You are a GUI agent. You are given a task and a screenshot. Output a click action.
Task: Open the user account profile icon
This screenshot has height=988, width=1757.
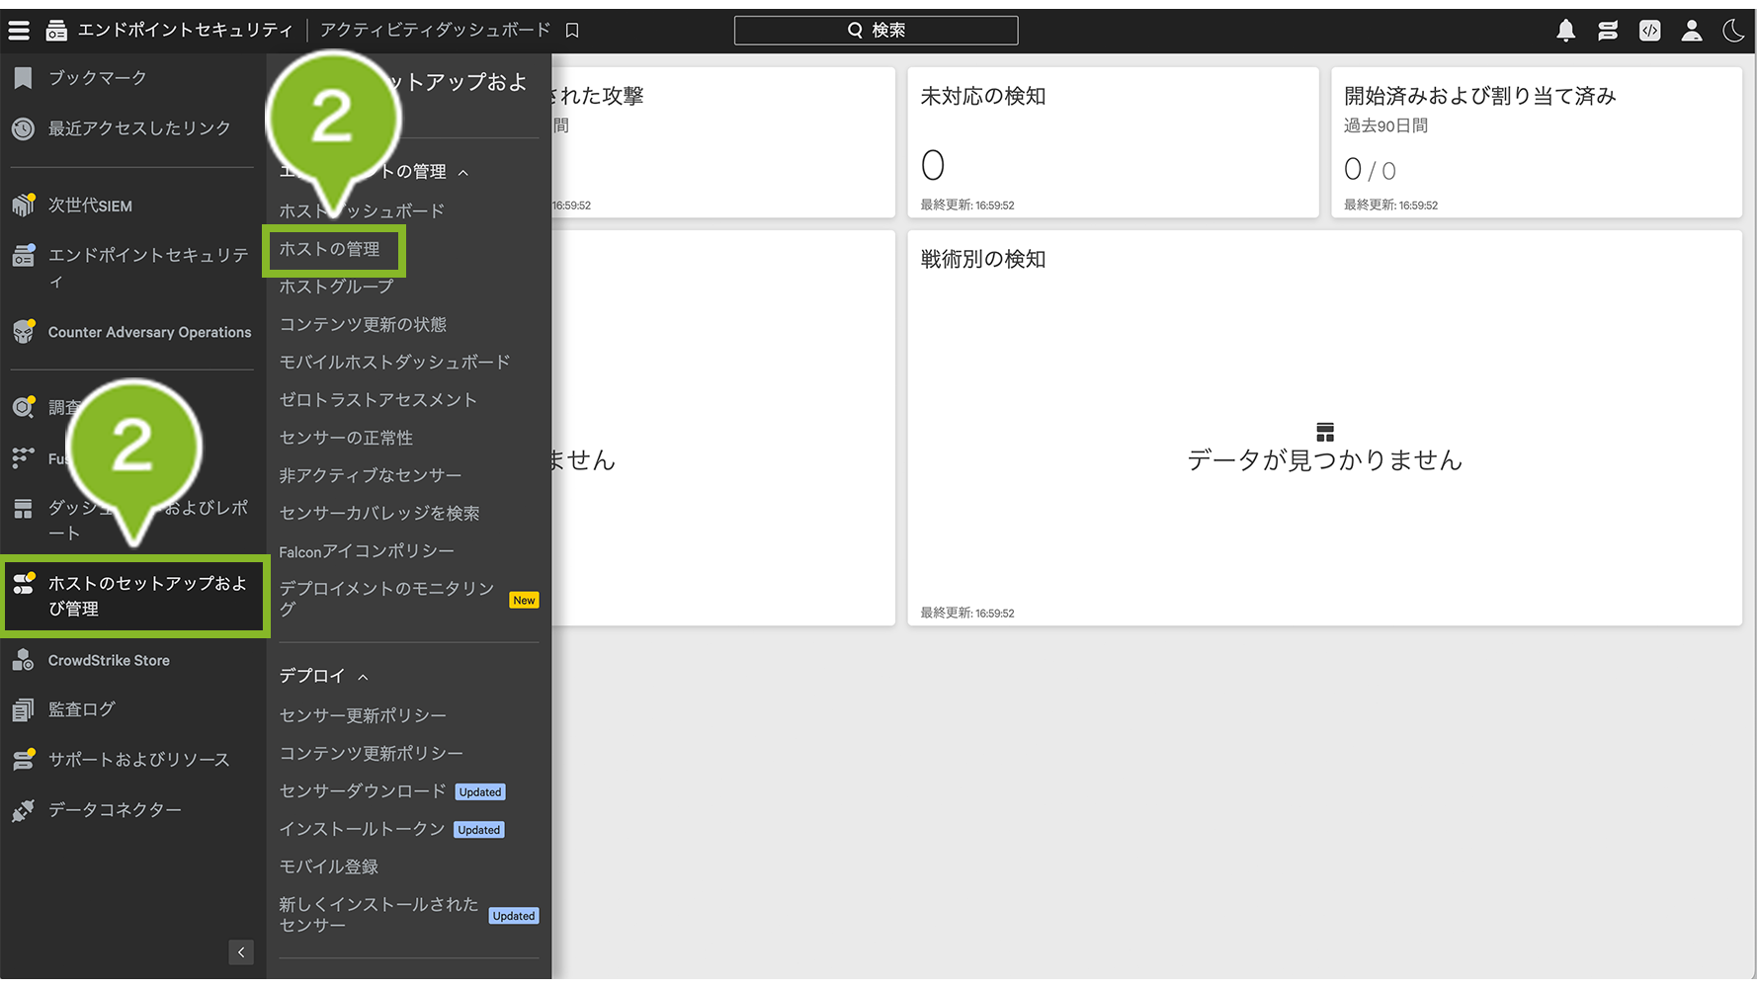(1692, 31)
